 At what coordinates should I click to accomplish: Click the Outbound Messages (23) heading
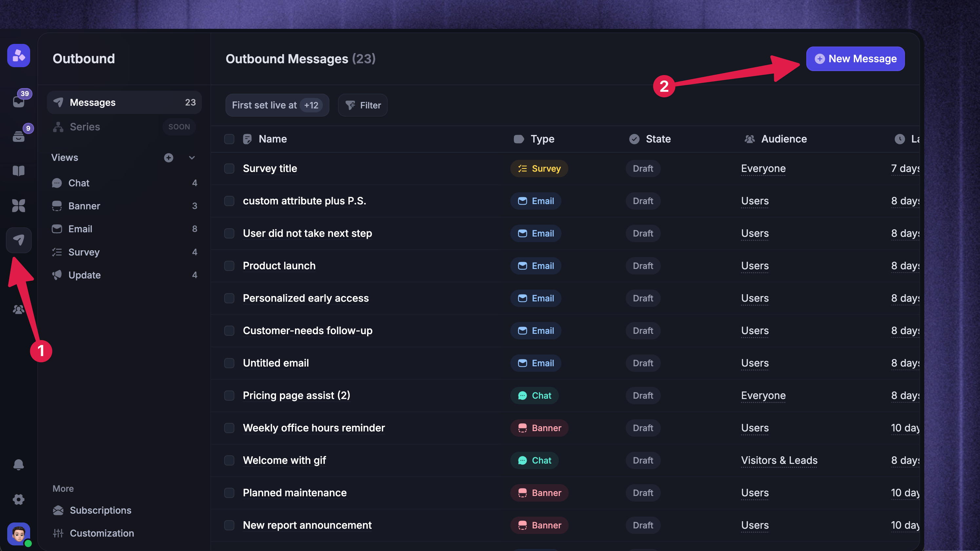301,59
